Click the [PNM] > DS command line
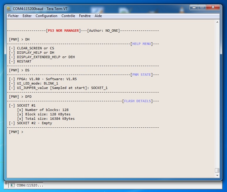Screen dimensions: 227x192 coord(19,70)
